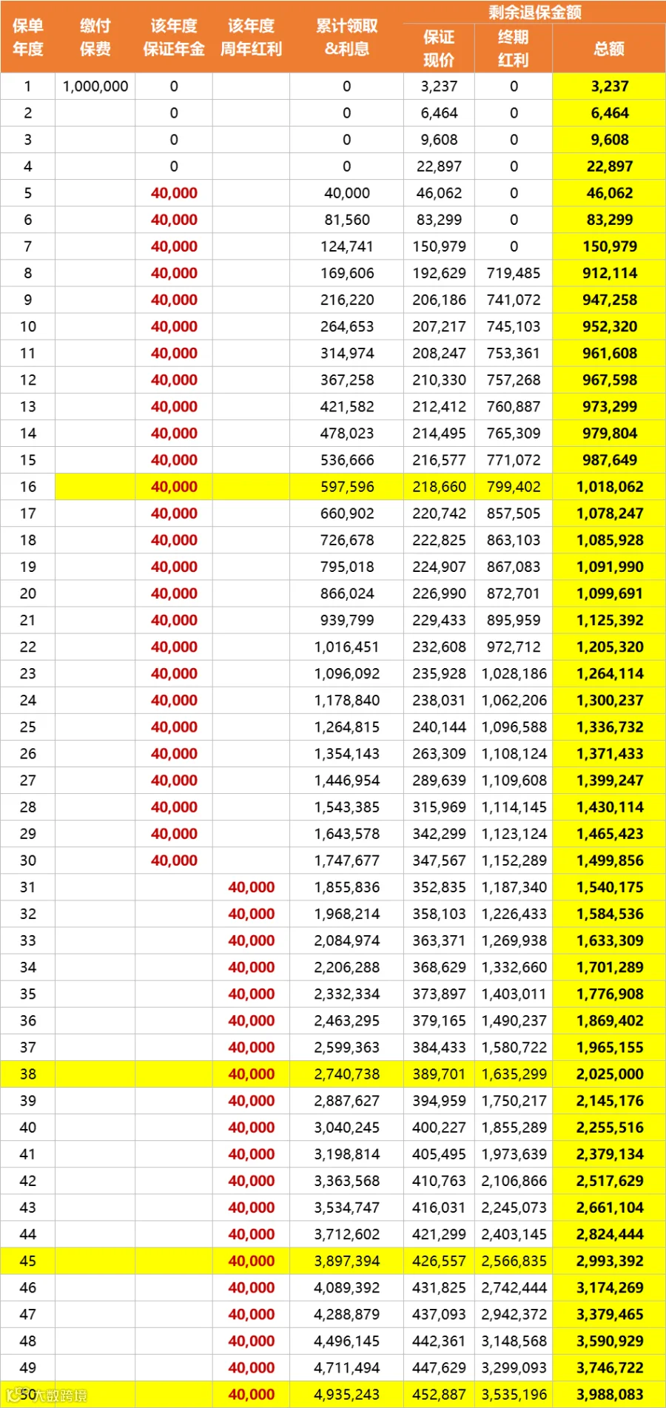Select total cell 46,062 in year 5
The height and width of the screenshot is (1408, 666).
[x=609, y=193]
